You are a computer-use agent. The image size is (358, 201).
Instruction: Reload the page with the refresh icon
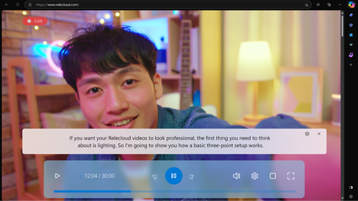click(x=18, y=5)
